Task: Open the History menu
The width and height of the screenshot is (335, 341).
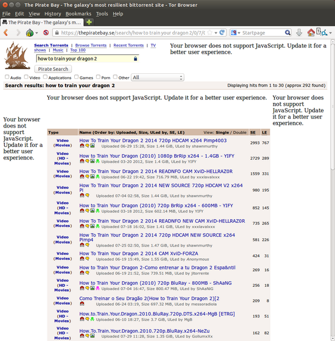Action: (x=53, y=14)
